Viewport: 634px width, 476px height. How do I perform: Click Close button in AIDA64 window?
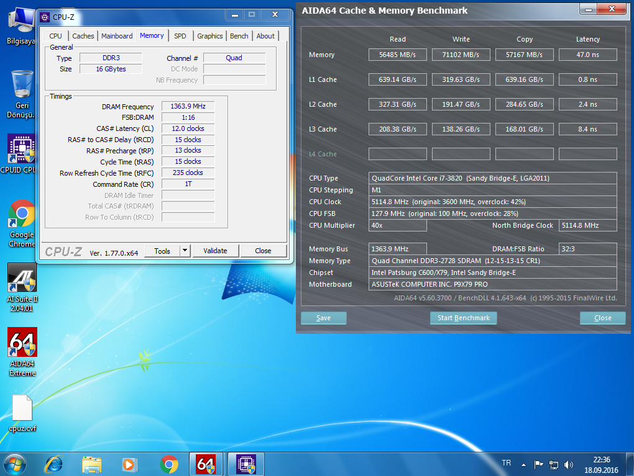pos(602,318)
